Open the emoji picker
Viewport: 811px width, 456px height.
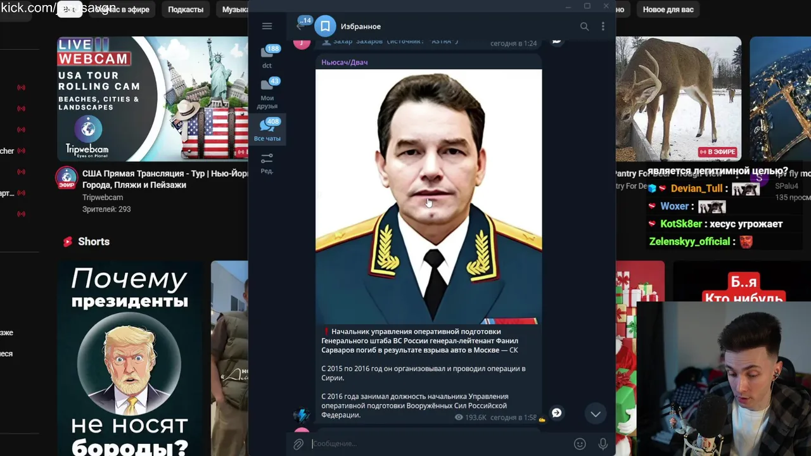pos(580,444)
